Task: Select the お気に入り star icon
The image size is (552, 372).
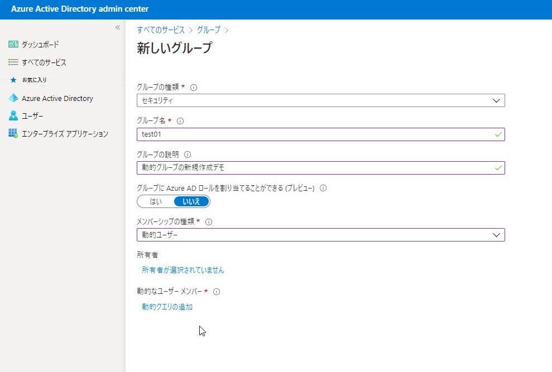Action: (x=12, y=80)
